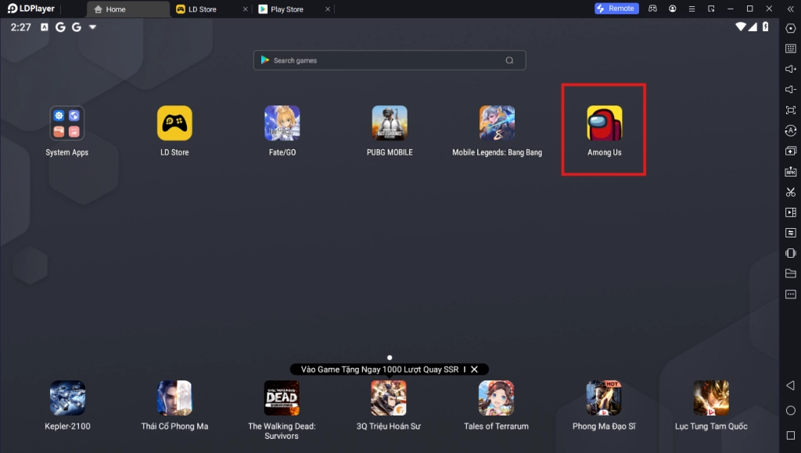The image size is (801, 453).
Task: Open the shared folder icon
Action: click(790, 273)
